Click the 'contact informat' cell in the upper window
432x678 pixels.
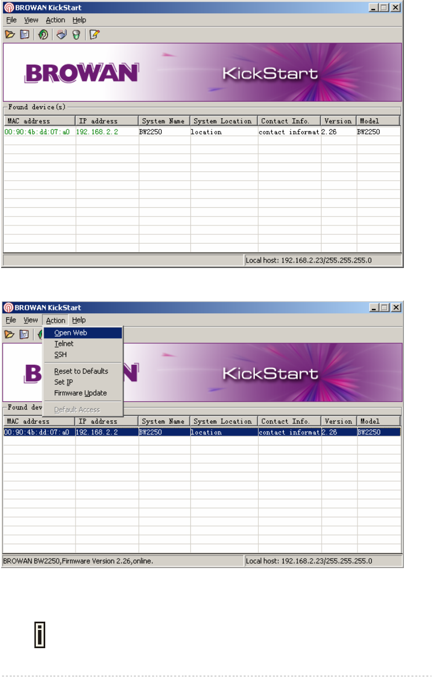(290, 132)
